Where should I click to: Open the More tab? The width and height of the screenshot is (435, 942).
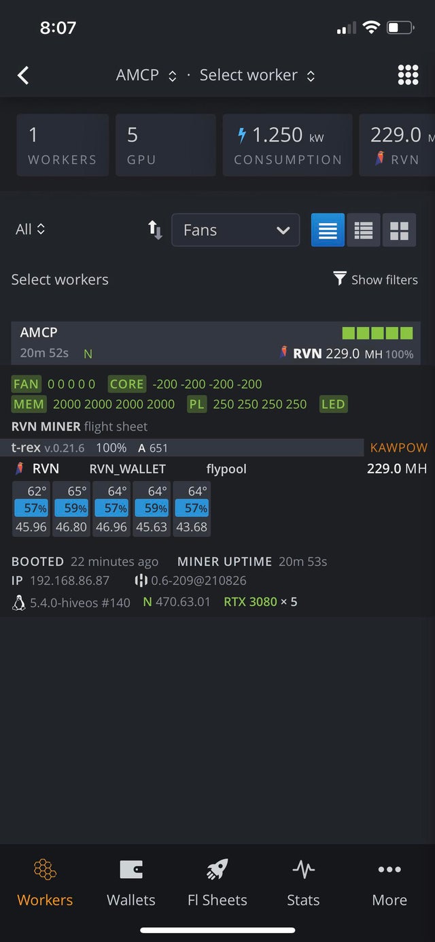(x=389, y=883)
